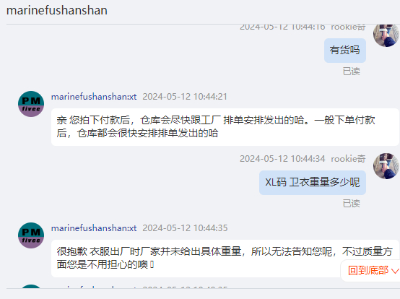The height and width of the screenshot is (299, 400).
Task: Click timestamp 2024-05-12 10:44:21
Action: coord(185,97)
